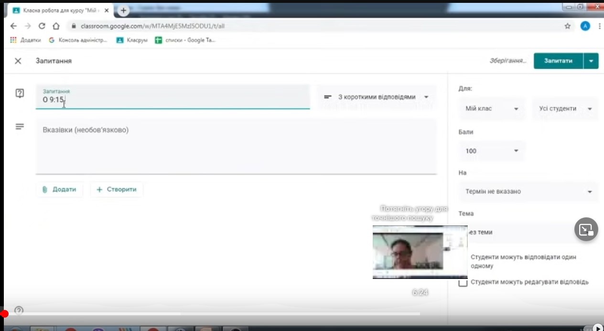Open the blue A profile avatar
Viewport: 604px width, 331px height.
point(585,26)
